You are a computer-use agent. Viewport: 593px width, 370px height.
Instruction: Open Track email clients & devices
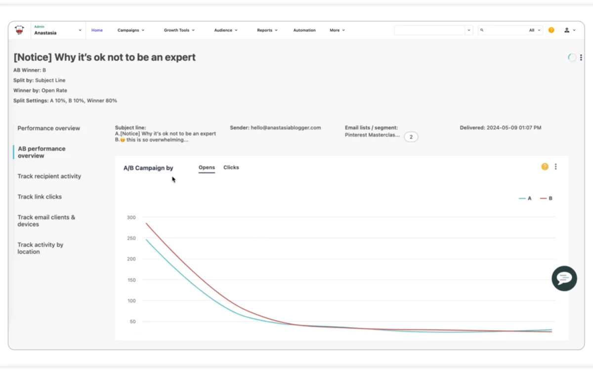(46, 221)
